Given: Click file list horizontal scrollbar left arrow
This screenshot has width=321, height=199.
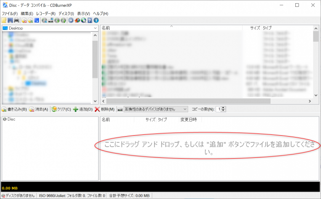Looking at the screenshot, I should pos(103,101).
